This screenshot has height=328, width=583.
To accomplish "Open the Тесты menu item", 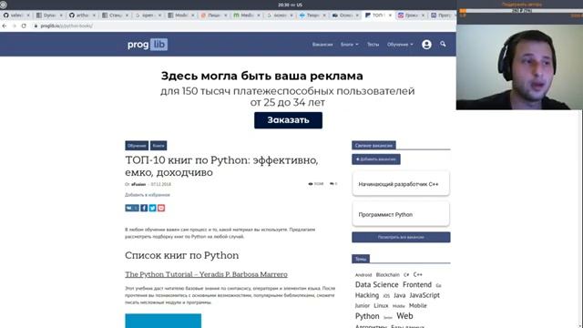I will tap(373, 45).
